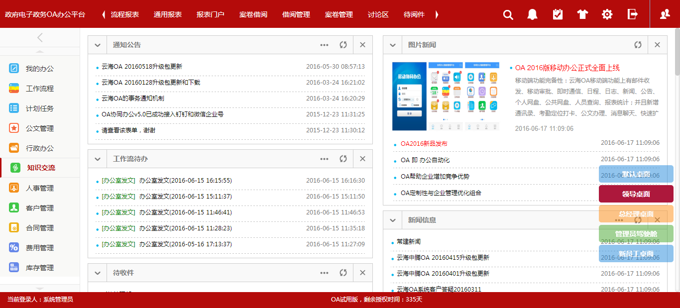Open 待阅件 top menu

pos(414,14)
